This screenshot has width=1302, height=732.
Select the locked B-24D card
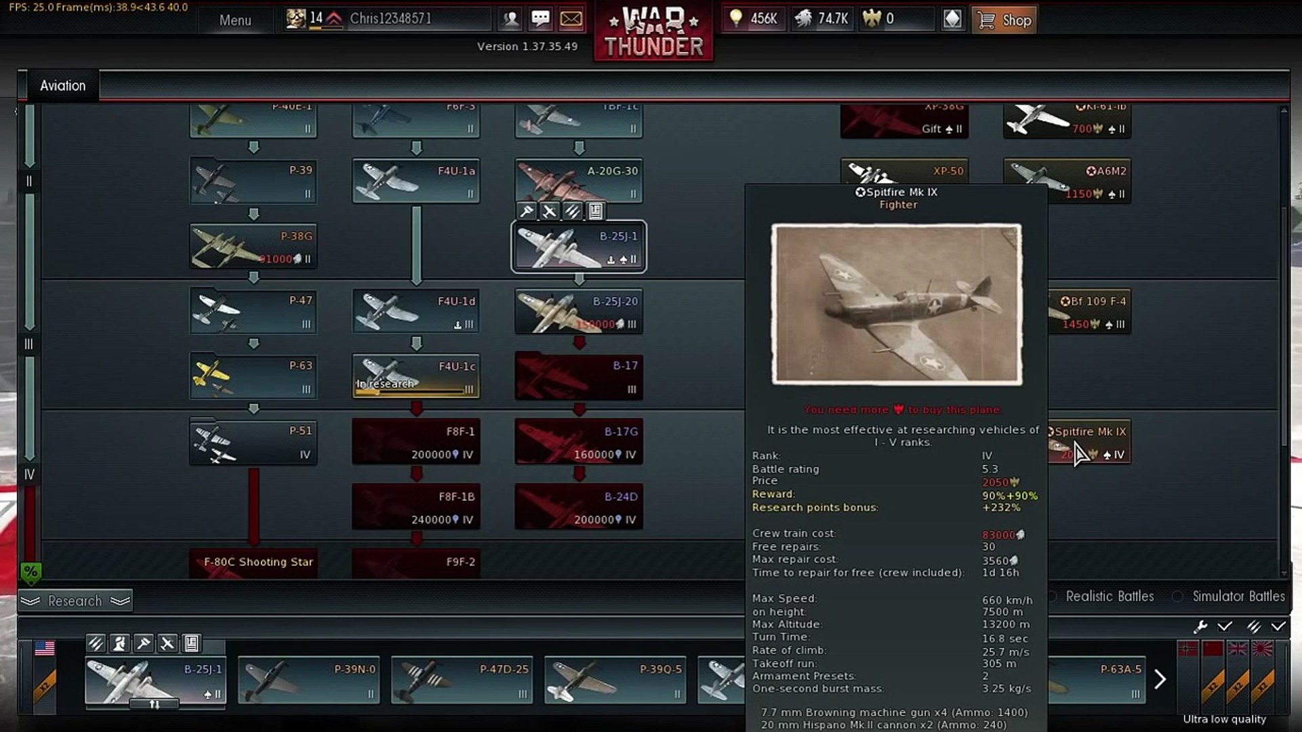[579, 506]
